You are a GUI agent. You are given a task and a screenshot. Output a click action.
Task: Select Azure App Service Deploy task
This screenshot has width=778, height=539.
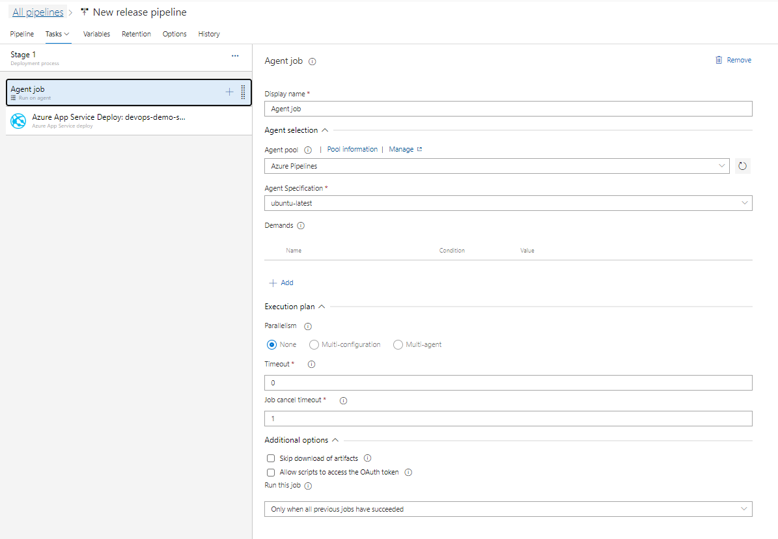tap(128, 120)
